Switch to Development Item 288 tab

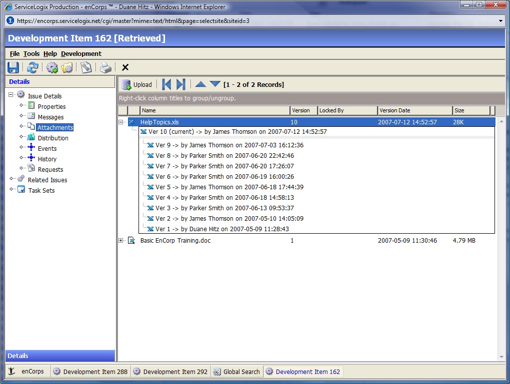pos(90,372)
